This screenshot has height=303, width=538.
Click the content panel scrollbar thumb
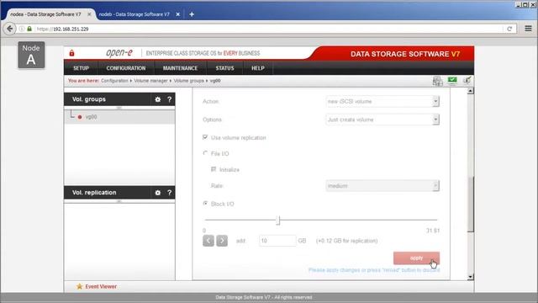(471, 205)
